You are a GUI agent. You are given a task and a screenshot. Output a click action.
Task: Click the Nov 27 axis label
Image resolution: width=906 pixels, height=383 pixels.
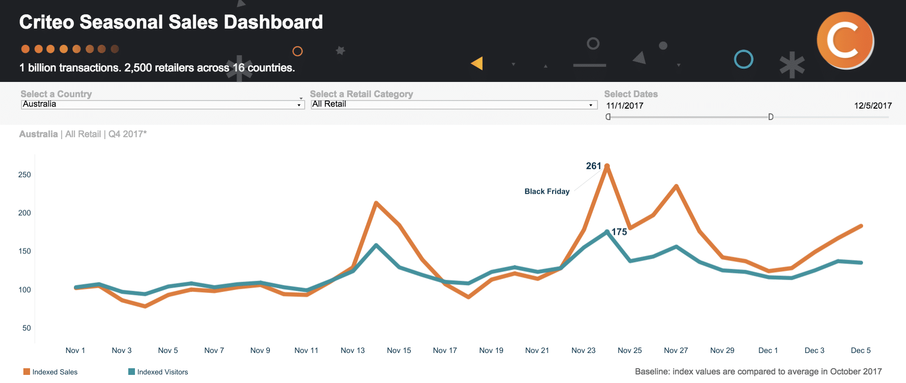(x=676, y=351)
